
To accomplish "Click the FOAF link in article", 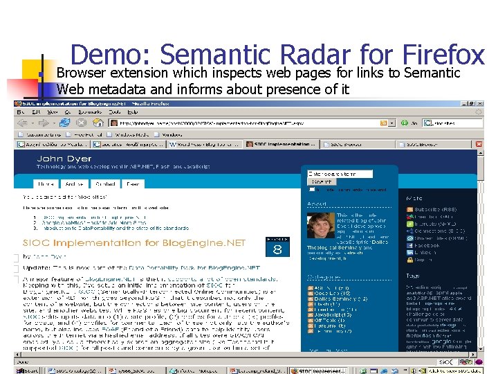I will point(110,330).
